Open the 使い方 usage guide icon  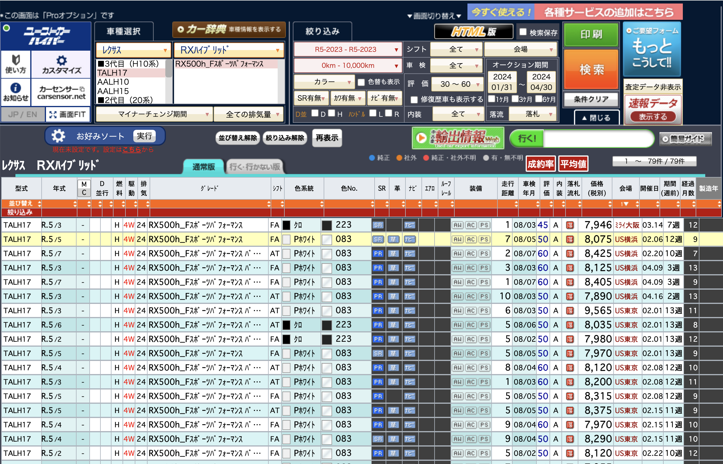click(16, 64)
